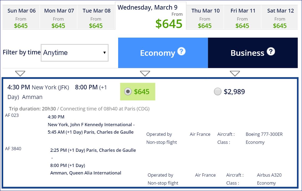Click flight number AF 3840
The width and height of the screenshot is (302, 191).
pyautogui.click(x=13, y=149)
